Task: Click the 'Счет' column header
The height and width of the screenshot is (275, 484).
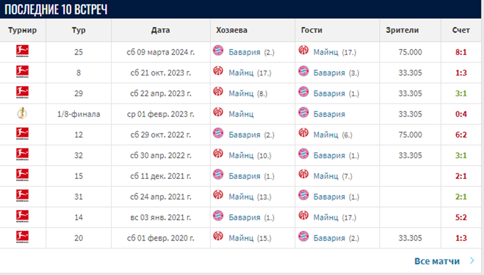Action: (461, 30)
